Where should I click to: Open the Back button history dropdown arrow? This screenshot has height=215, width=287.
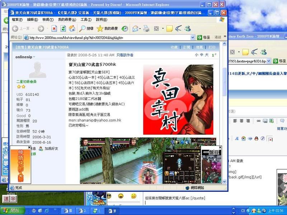33,29
